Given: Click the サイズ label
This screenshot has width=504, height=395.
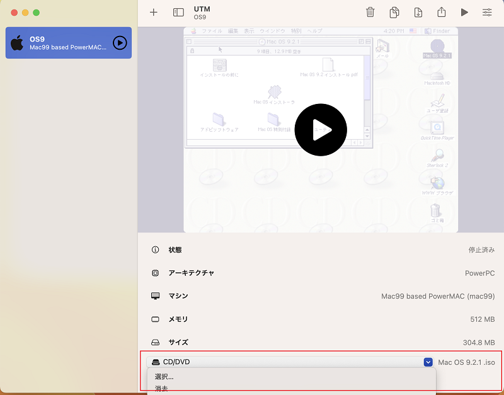Looking at the screenshot, I should point(178,343).
